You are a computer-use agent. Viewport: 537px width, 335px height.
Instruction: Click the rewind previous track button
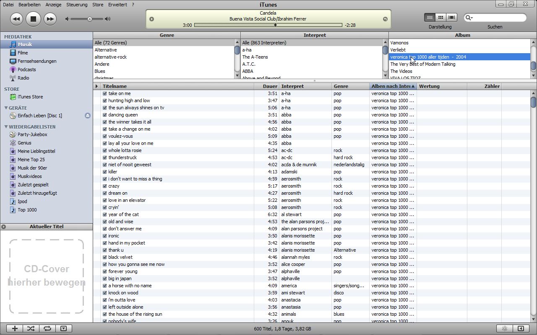click(16, 19)
